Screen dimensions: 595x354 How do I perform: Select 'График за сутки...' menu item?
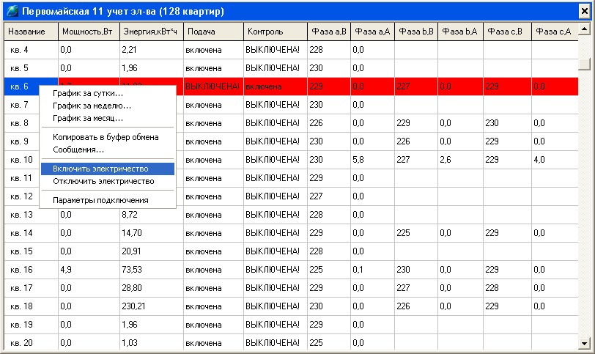(88, 94)
